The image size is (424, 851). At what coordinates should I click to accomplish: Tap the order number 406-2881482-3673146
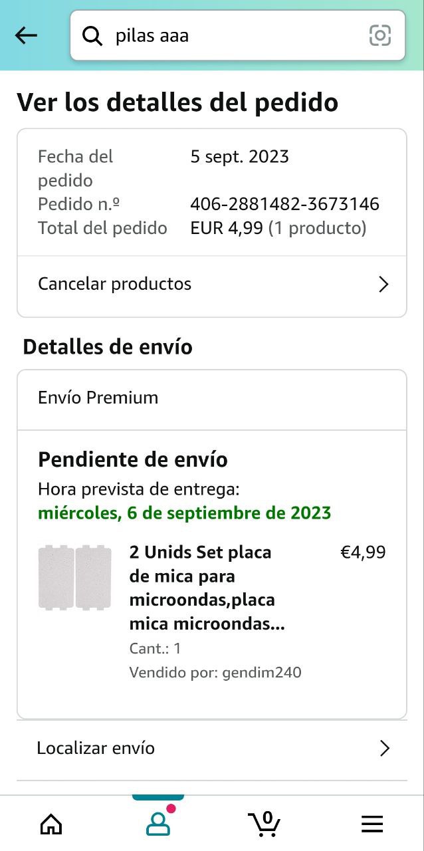284,204
